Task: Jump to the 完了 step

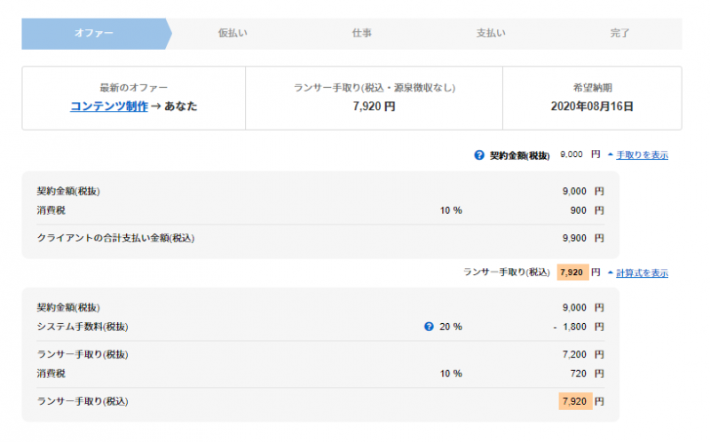Action: tap(619, 34)
